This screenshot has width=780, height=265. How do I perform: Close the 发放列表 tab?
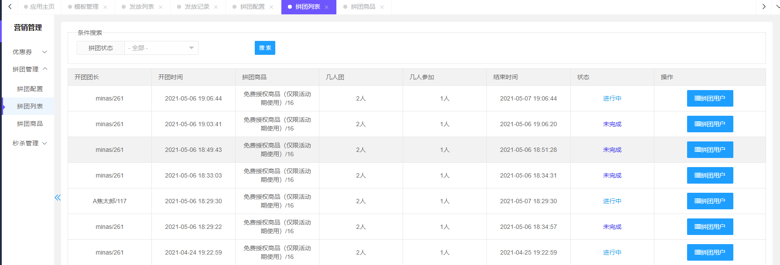coord(161,7)
